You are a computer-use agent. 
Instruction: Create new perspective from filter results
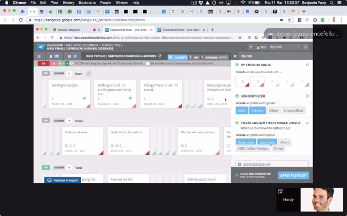coord(253,175)
